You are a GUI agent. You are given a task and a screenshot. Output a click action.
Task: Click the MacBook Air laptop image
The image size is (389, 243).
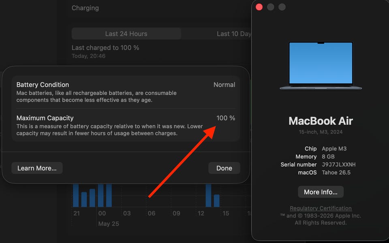[321, 66]
